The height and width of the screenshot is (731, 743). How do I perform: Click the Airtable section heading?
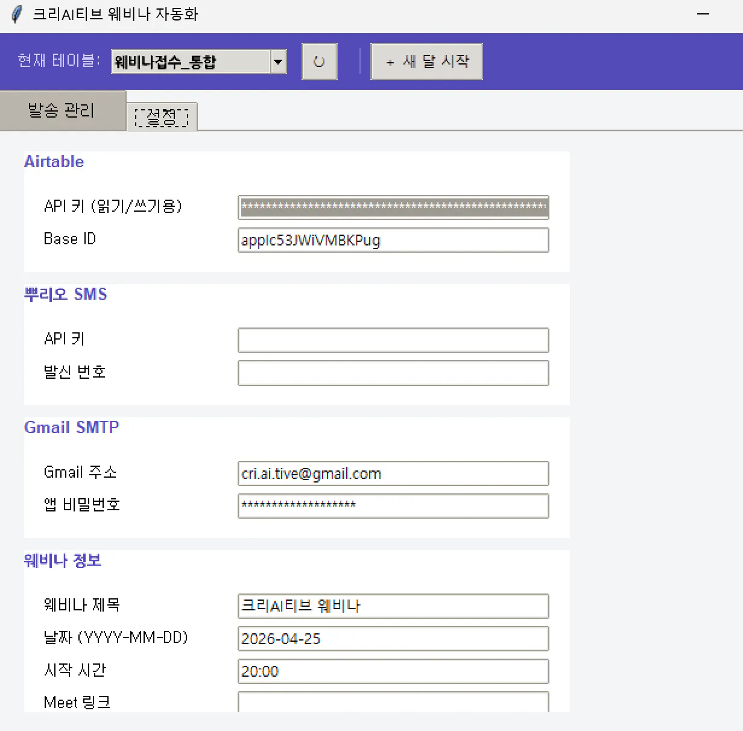[x=54, y=162]
